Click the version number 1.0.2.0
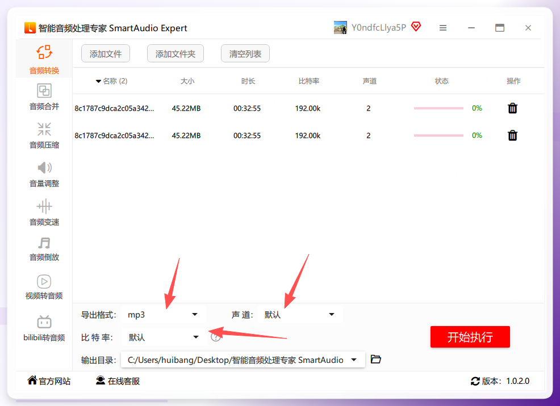This screenshot has width=560, height=406. [x=517, y=381]
